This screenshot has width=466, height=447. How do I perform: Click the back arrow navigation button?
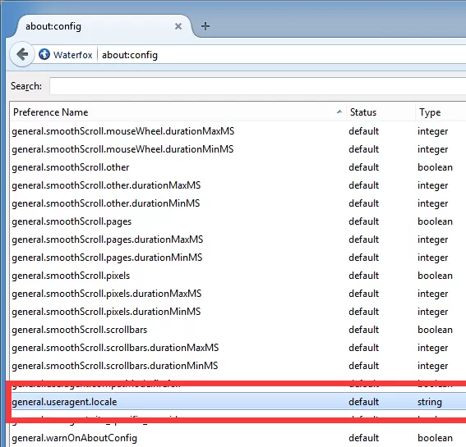(22, 55)
